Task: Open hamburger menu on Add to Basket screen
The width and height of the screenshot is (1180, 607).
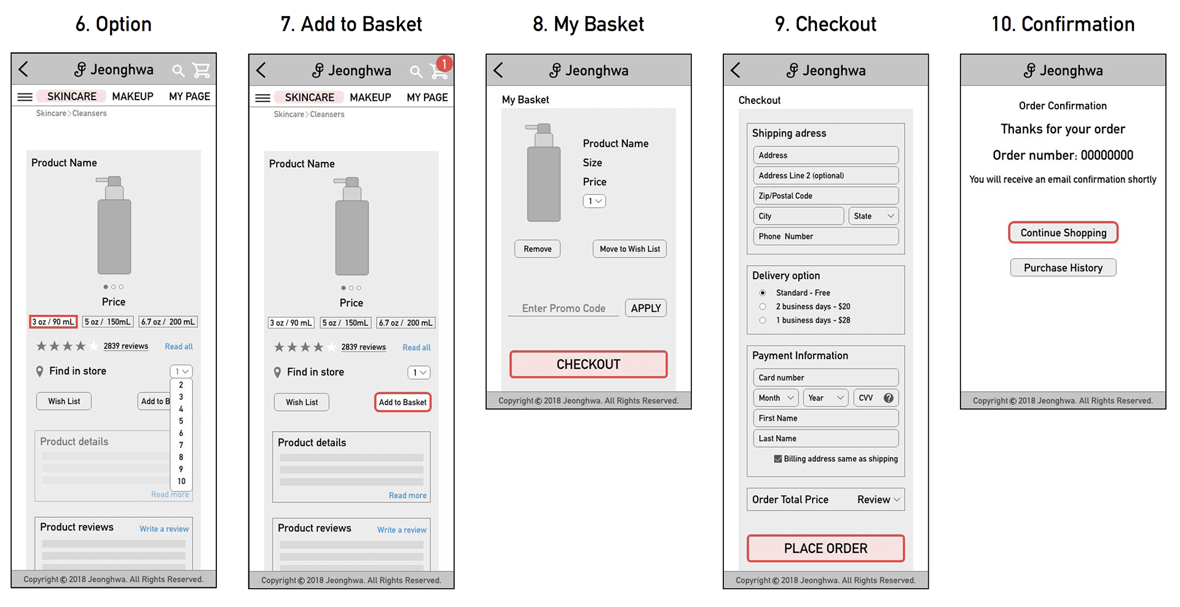Action: (x=262, y=98)
